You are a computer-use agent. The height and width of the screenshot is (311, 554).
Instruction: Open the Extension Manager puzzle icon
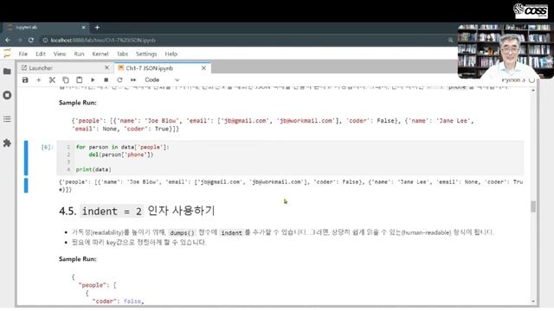pos(7,143)
